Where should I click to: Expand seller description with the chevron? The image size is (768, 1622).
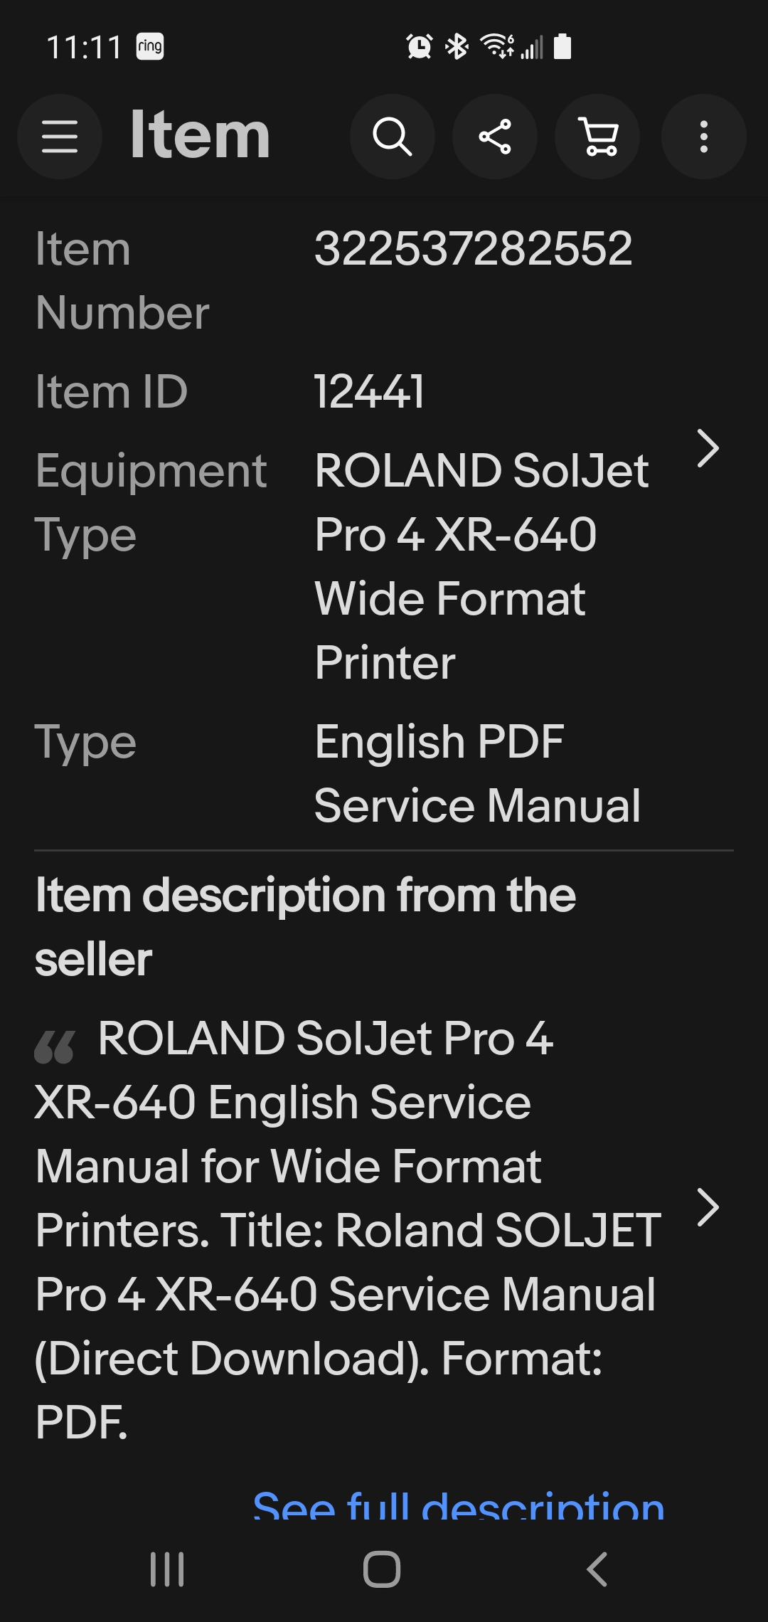pyautogui.click(x=708, y=1207)
